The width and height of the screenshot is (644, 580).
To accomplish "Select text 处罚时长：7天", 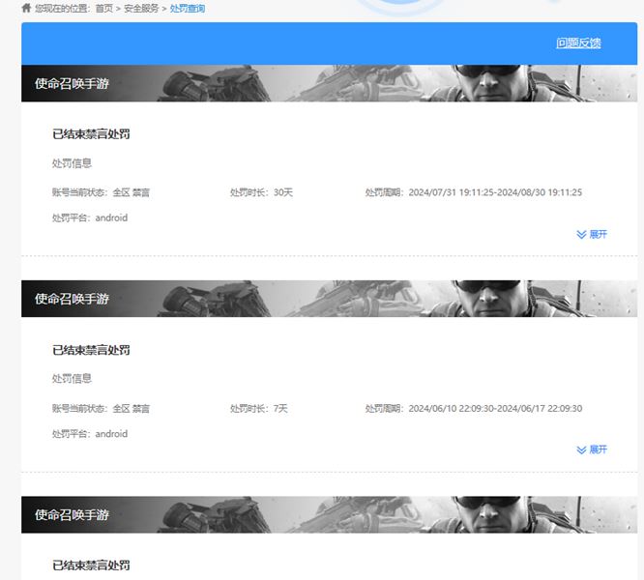I will coord(259,409).
